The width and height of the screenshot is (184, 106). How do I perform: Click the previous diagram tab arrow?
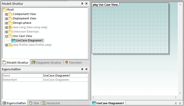coord(176,103)
